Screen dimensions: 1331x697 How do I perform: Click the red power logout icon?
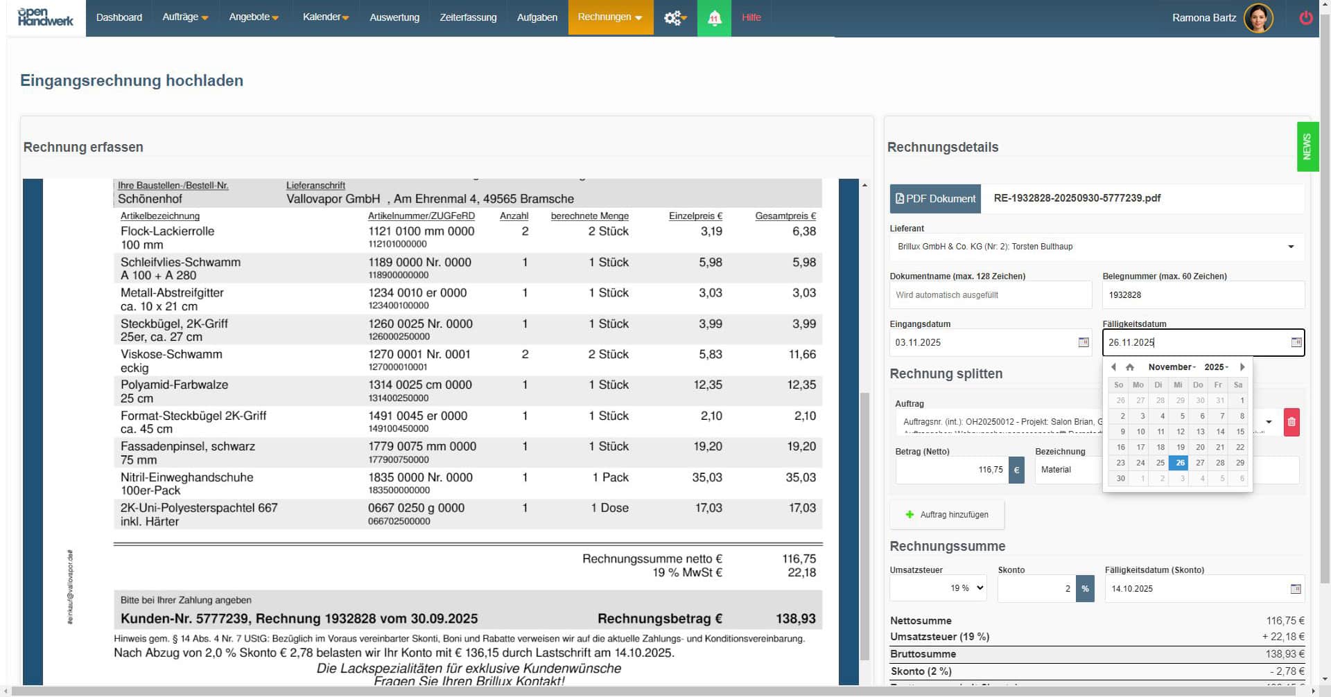point(1305,18)
